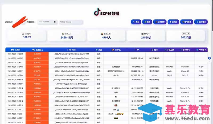Click phone model VOG-AL10
The image size is (213, 124).
pos(185,93)
